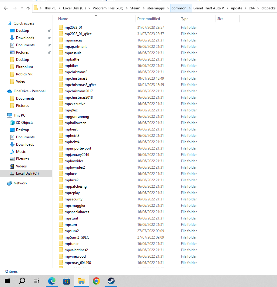Navigate to Grand Theft Auto V breadcrumb

209,8
